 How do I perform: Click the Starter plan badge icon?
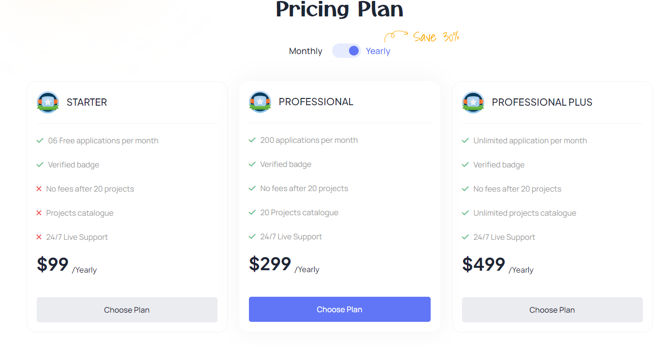[x=48, y=102]
